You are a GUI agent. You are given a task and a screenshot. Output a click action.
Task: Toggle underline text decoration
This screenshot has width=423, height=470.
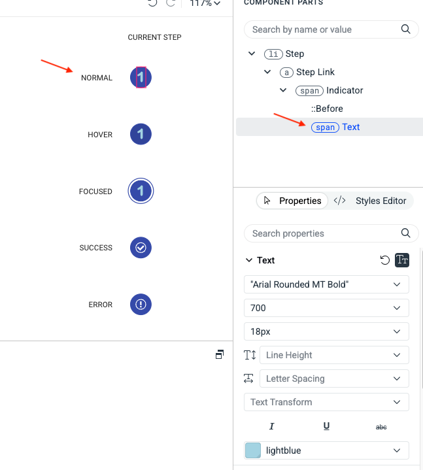tap(326, 426)
